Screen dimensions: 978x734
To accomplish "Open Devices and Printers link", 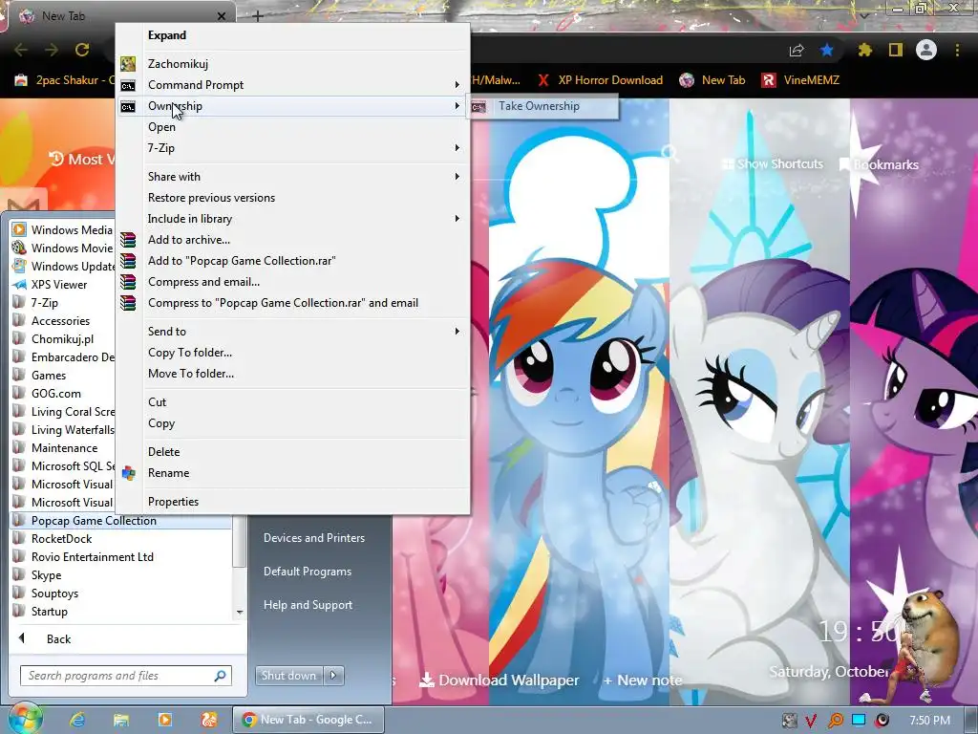I will tap(314, 538).
